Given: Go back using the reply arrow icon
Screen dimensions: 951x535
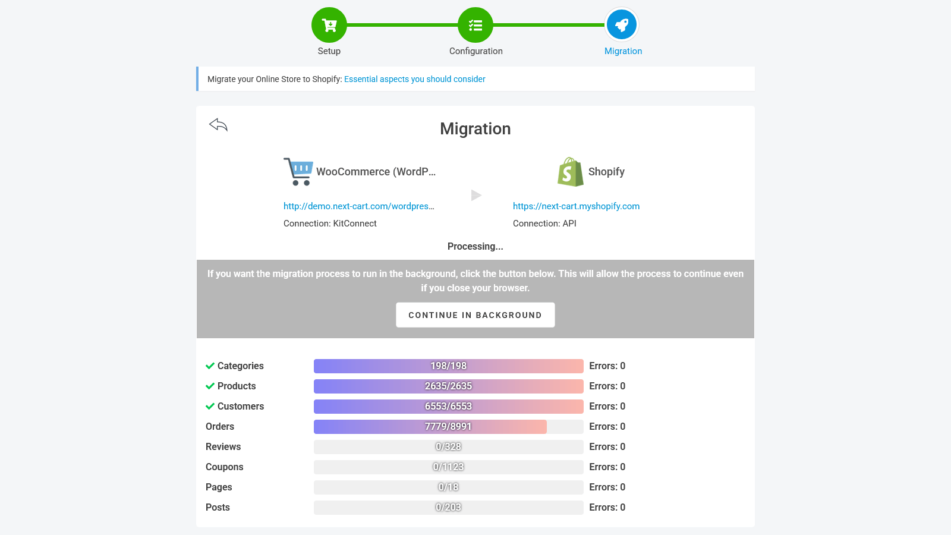Looking at the screenshot, I should 218,125.
